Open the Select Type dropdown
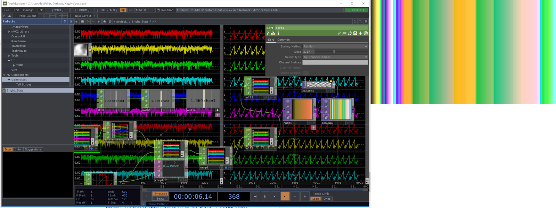556x208 pixels. [335, 57]
